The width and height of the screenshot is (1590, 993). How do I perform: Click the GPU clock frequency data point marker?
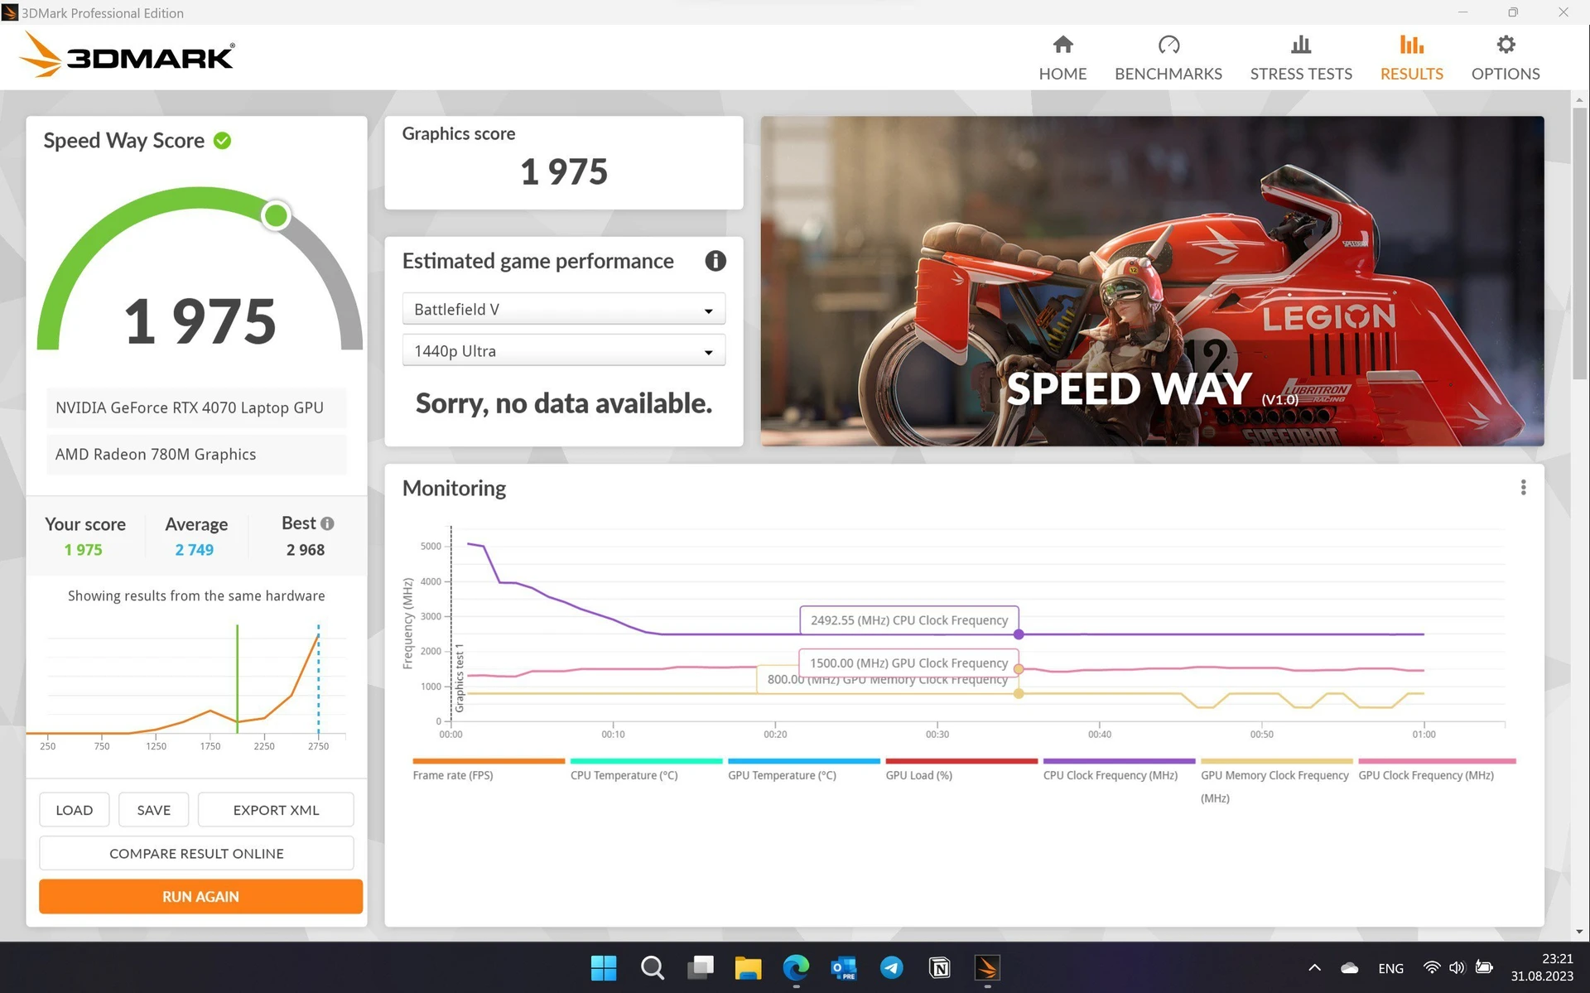click(1019, 669)
